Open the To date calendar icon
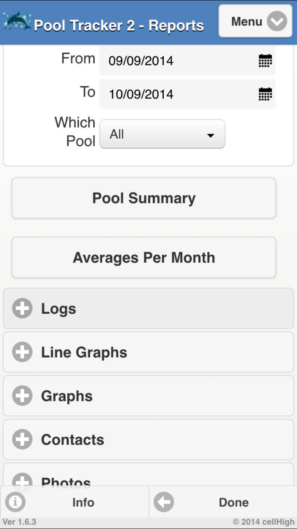 (265, 94)
